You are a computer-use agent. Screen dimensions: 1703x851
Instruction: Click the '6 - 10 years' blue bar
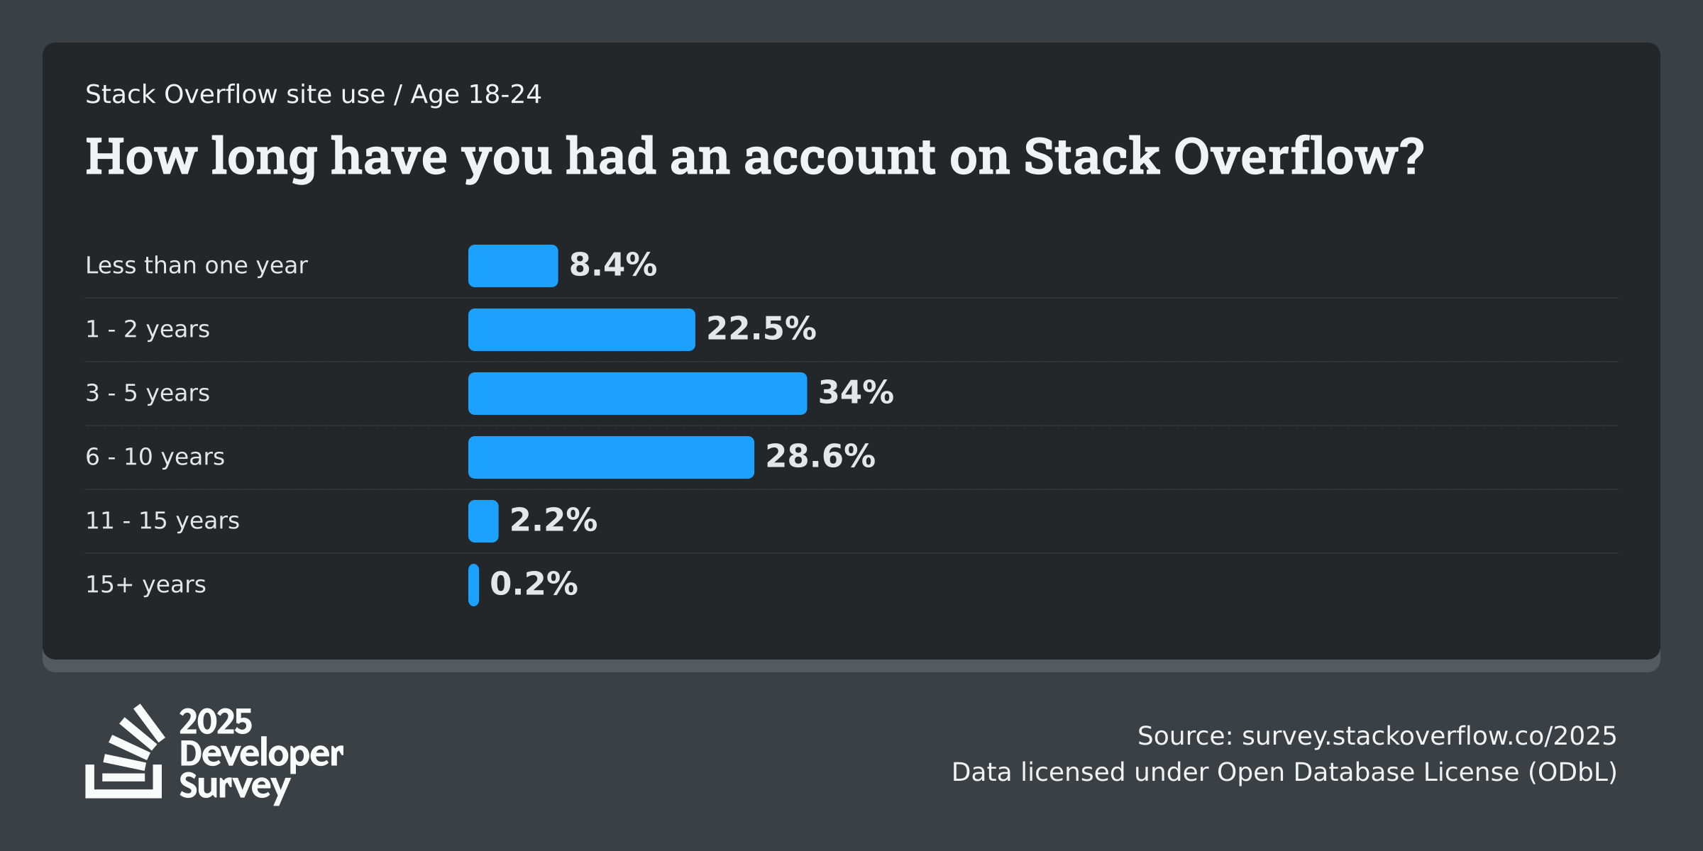click(x=611, y=457)
